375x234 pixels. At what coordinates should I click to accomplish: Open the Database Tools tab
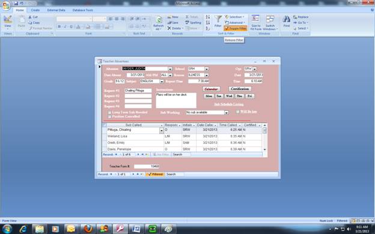coord(83,10)
